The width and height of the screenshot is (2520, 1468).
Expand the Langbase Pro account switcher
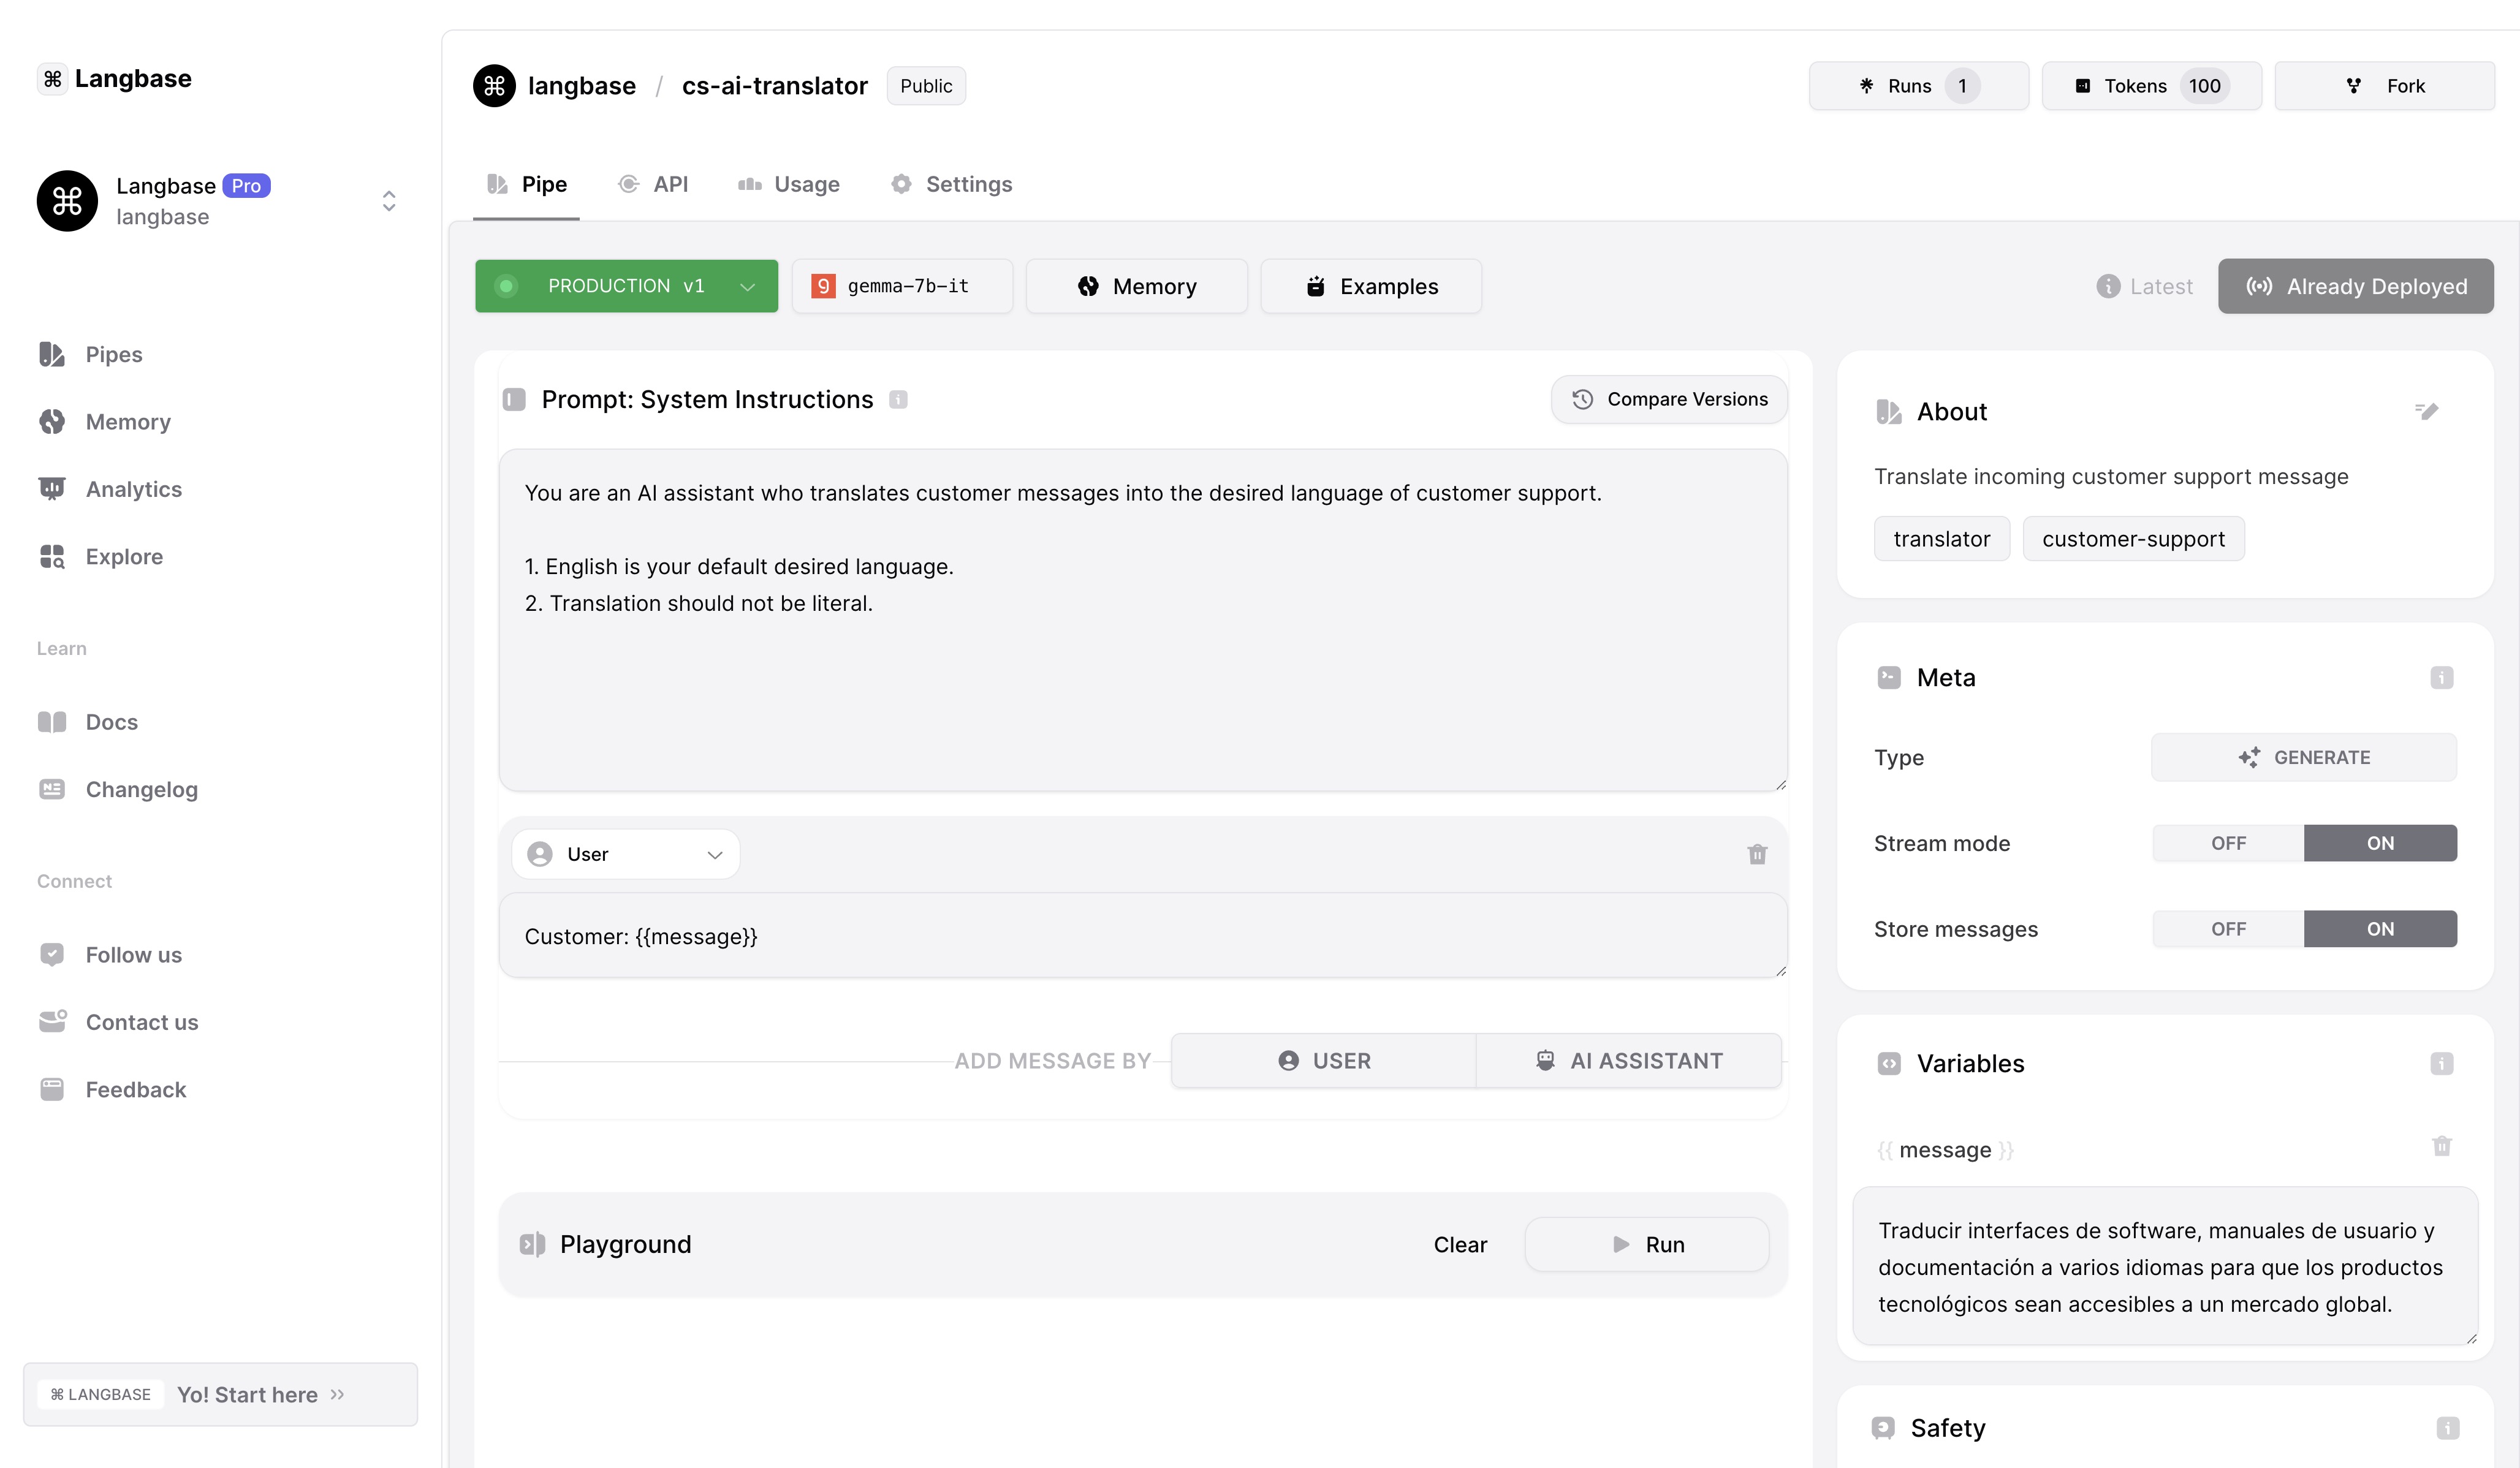(x=389, y=201)
